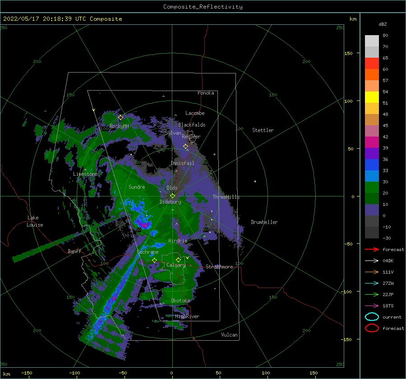406x379 pixels.
Task: Click the Banff label on map
Action: (x=74, y=251)
